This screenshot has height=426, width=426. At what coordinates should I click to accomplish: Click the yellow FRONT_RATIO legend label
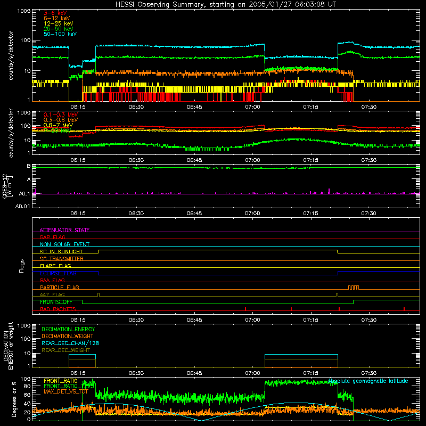61,381
